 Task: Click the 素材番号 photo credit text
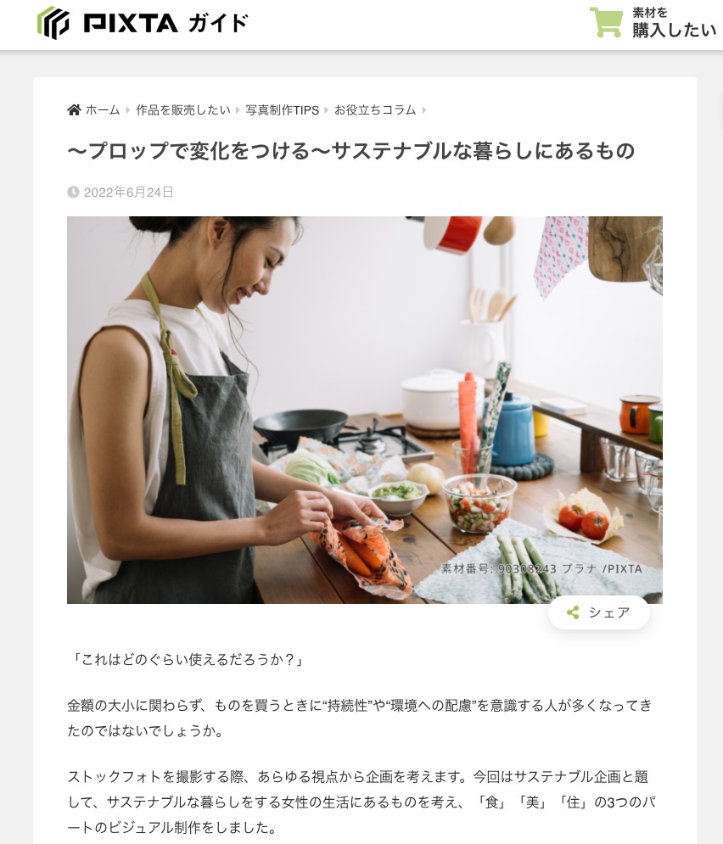pyautogui.click(x=541, y=569)
